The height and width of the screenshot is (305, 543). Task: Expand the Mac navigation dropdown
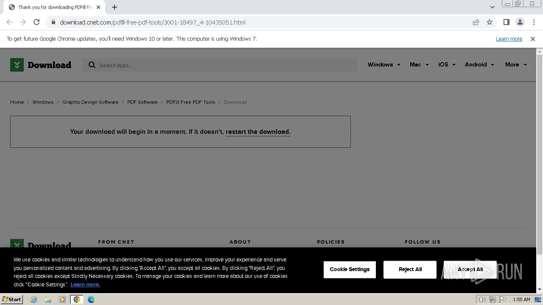(x=419, y=64)
